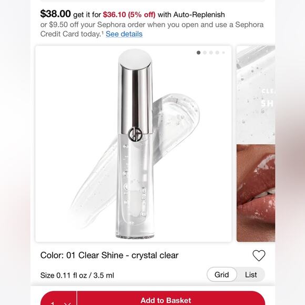Tap the heart icon to favorite product

point(259,256)
